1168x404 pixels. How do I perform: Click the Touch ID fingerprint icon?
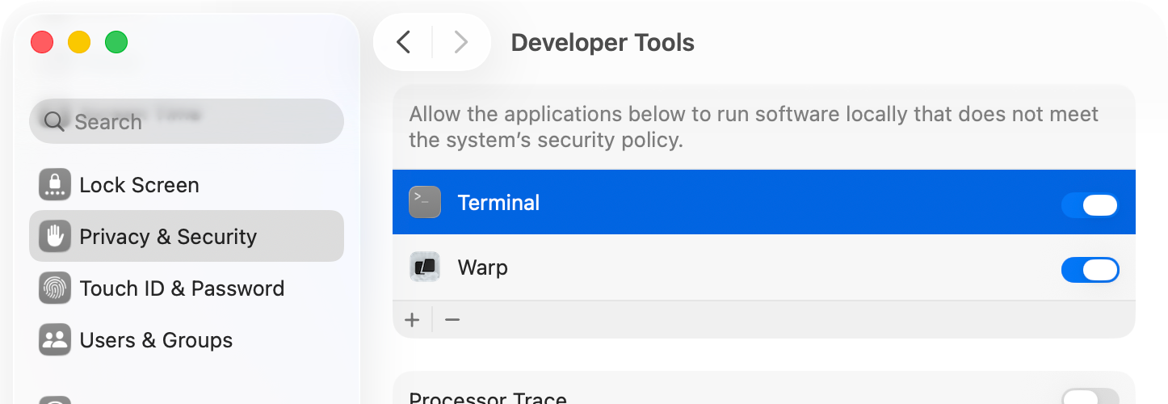(55, 288)
